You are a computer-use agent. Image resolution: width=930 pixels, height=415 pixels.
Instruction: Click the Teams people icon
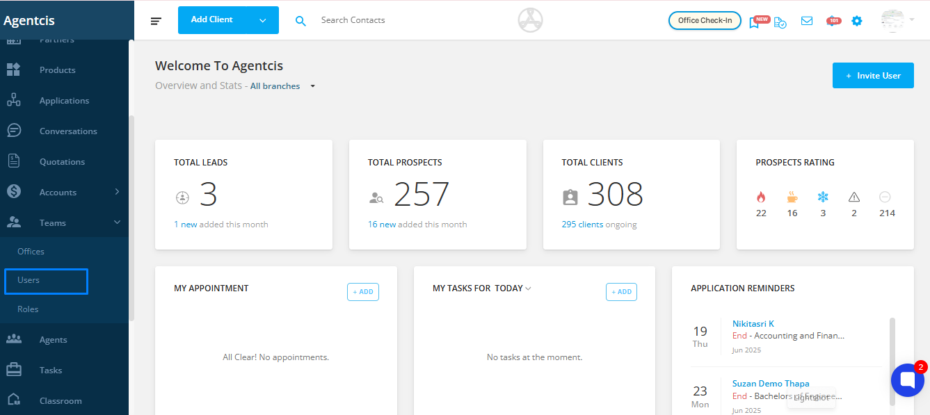[13, 222]
